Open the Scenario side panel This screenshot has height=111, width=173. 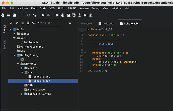coord(4,44)
